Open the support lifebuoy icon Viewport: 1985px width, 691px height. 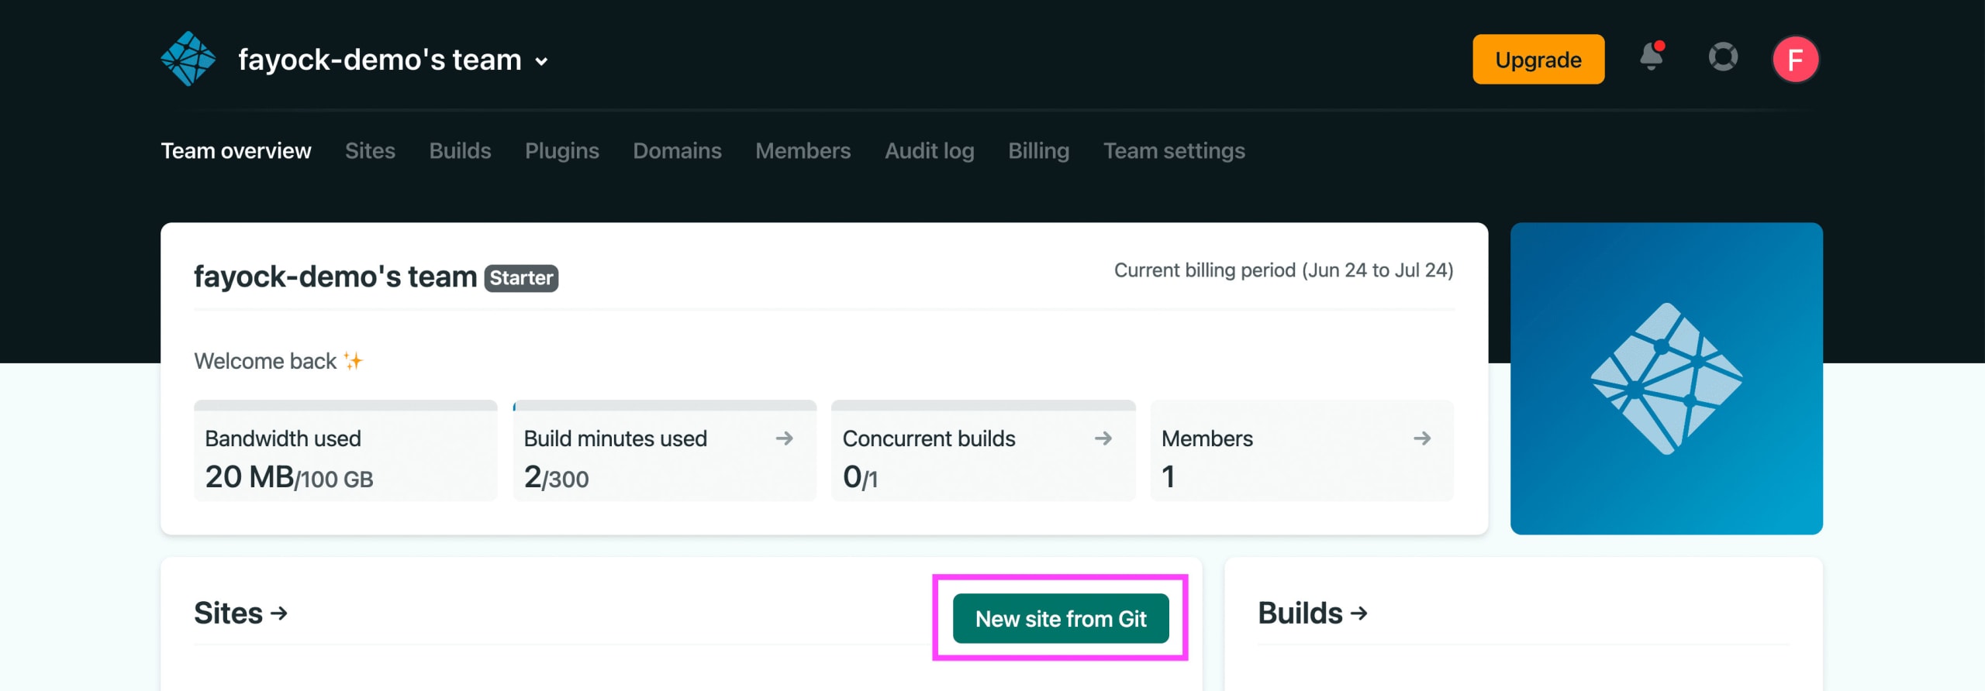click(1723, 57)
